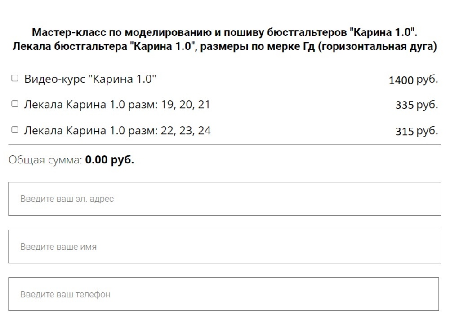The height and width of the screenshot is (318, 450).
Task: Click the "Лекала Карина 1.0 разм: 22, 23, 24" label
Action: (x=117, y=131)
